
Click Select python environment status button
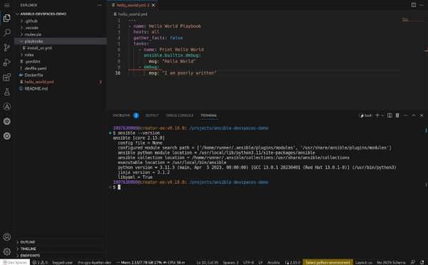pos(327,262)
